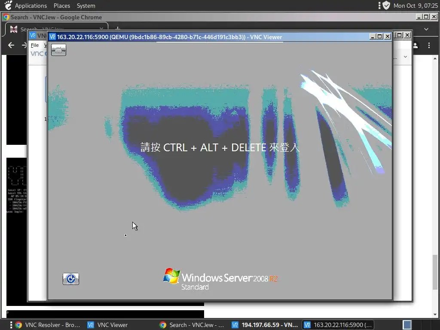Click the Ease of Access button on login screen

71,279
